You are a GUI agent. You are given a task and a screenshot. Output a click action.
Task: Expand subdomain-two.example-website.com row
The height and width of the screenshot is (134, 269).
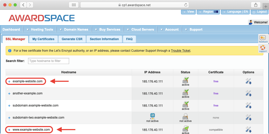click(9, 118)
